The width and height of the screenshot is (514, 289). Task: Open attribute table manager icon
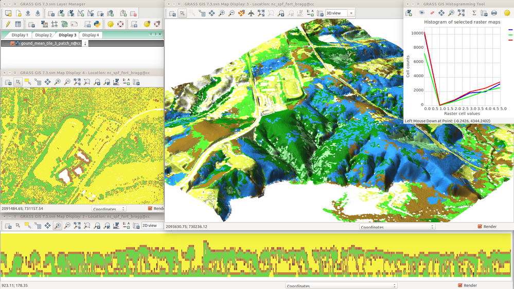18,24
